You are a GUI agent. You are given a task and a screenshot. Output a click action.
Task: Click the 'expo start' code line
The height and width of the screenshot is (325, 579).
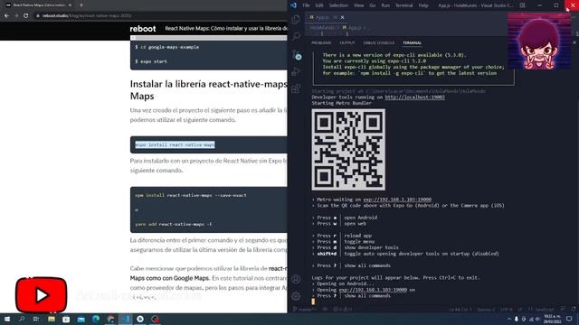coord(151,61)
